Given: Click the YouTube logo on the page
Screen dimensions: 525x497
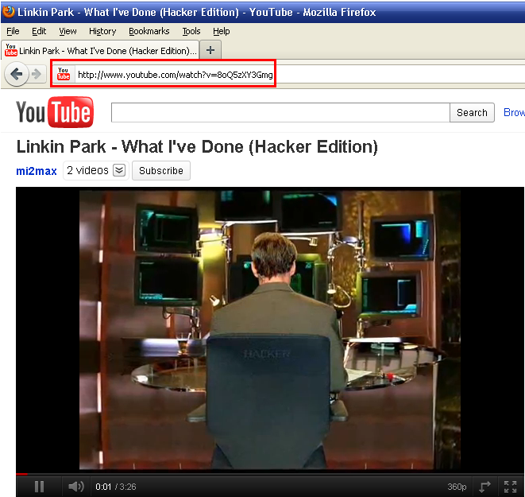Looking at the screenshot, I should coord(55,112).
